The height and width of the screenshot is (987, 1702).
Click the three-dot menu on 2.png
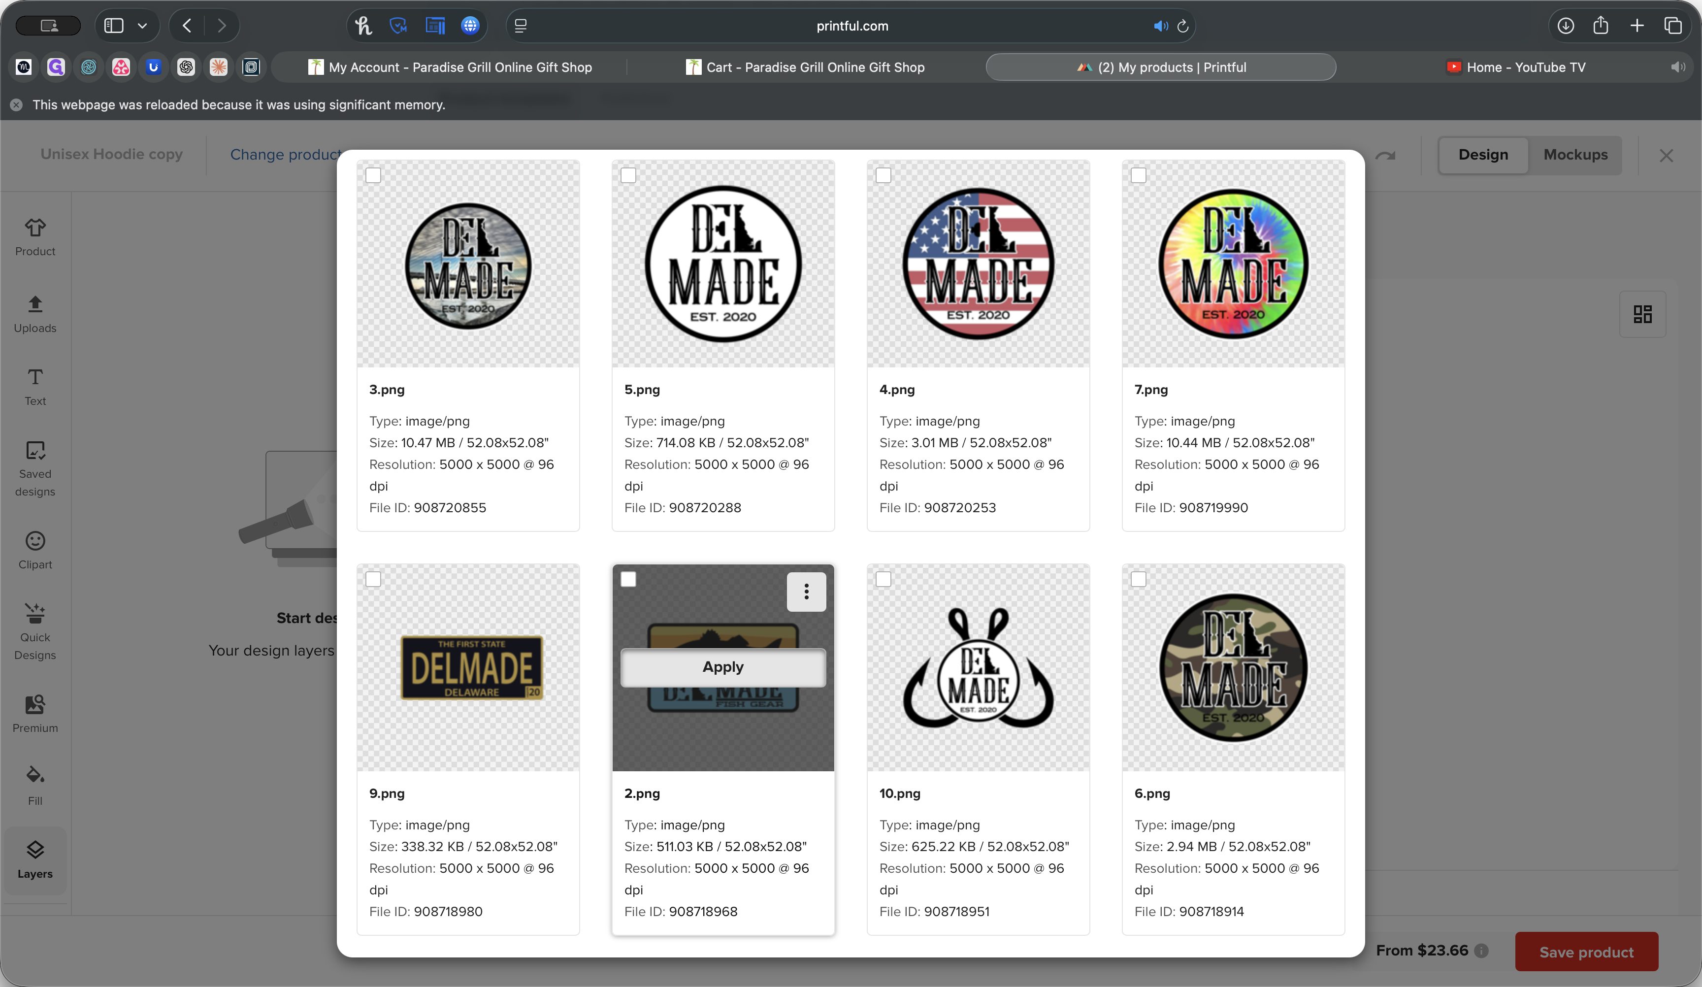[x=806, y=592]
